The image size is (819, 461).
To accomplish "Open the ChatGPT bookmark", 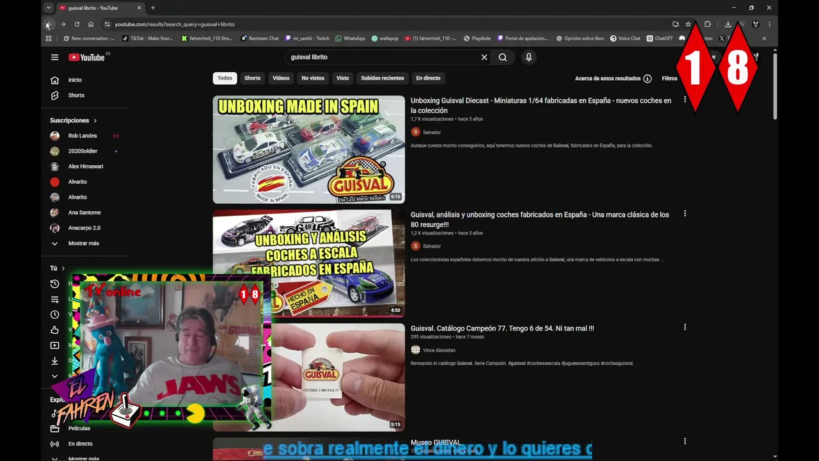I will tap(660, 38).
